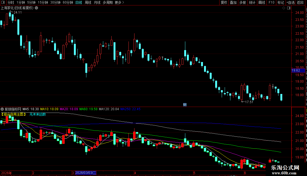Screen dimensions: 307x176
Task: Switch to 1分钟 period
Action: (21, 2)
